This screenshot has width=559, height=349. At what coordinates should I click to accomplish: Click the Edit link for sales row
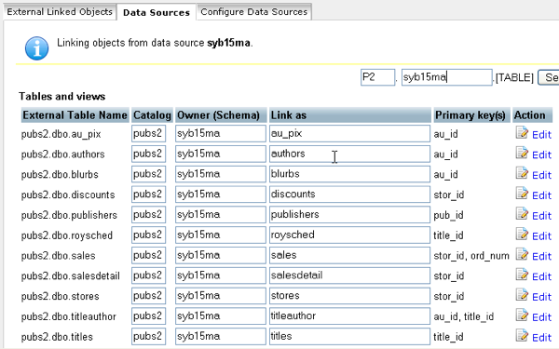click(x=541, y=256)
